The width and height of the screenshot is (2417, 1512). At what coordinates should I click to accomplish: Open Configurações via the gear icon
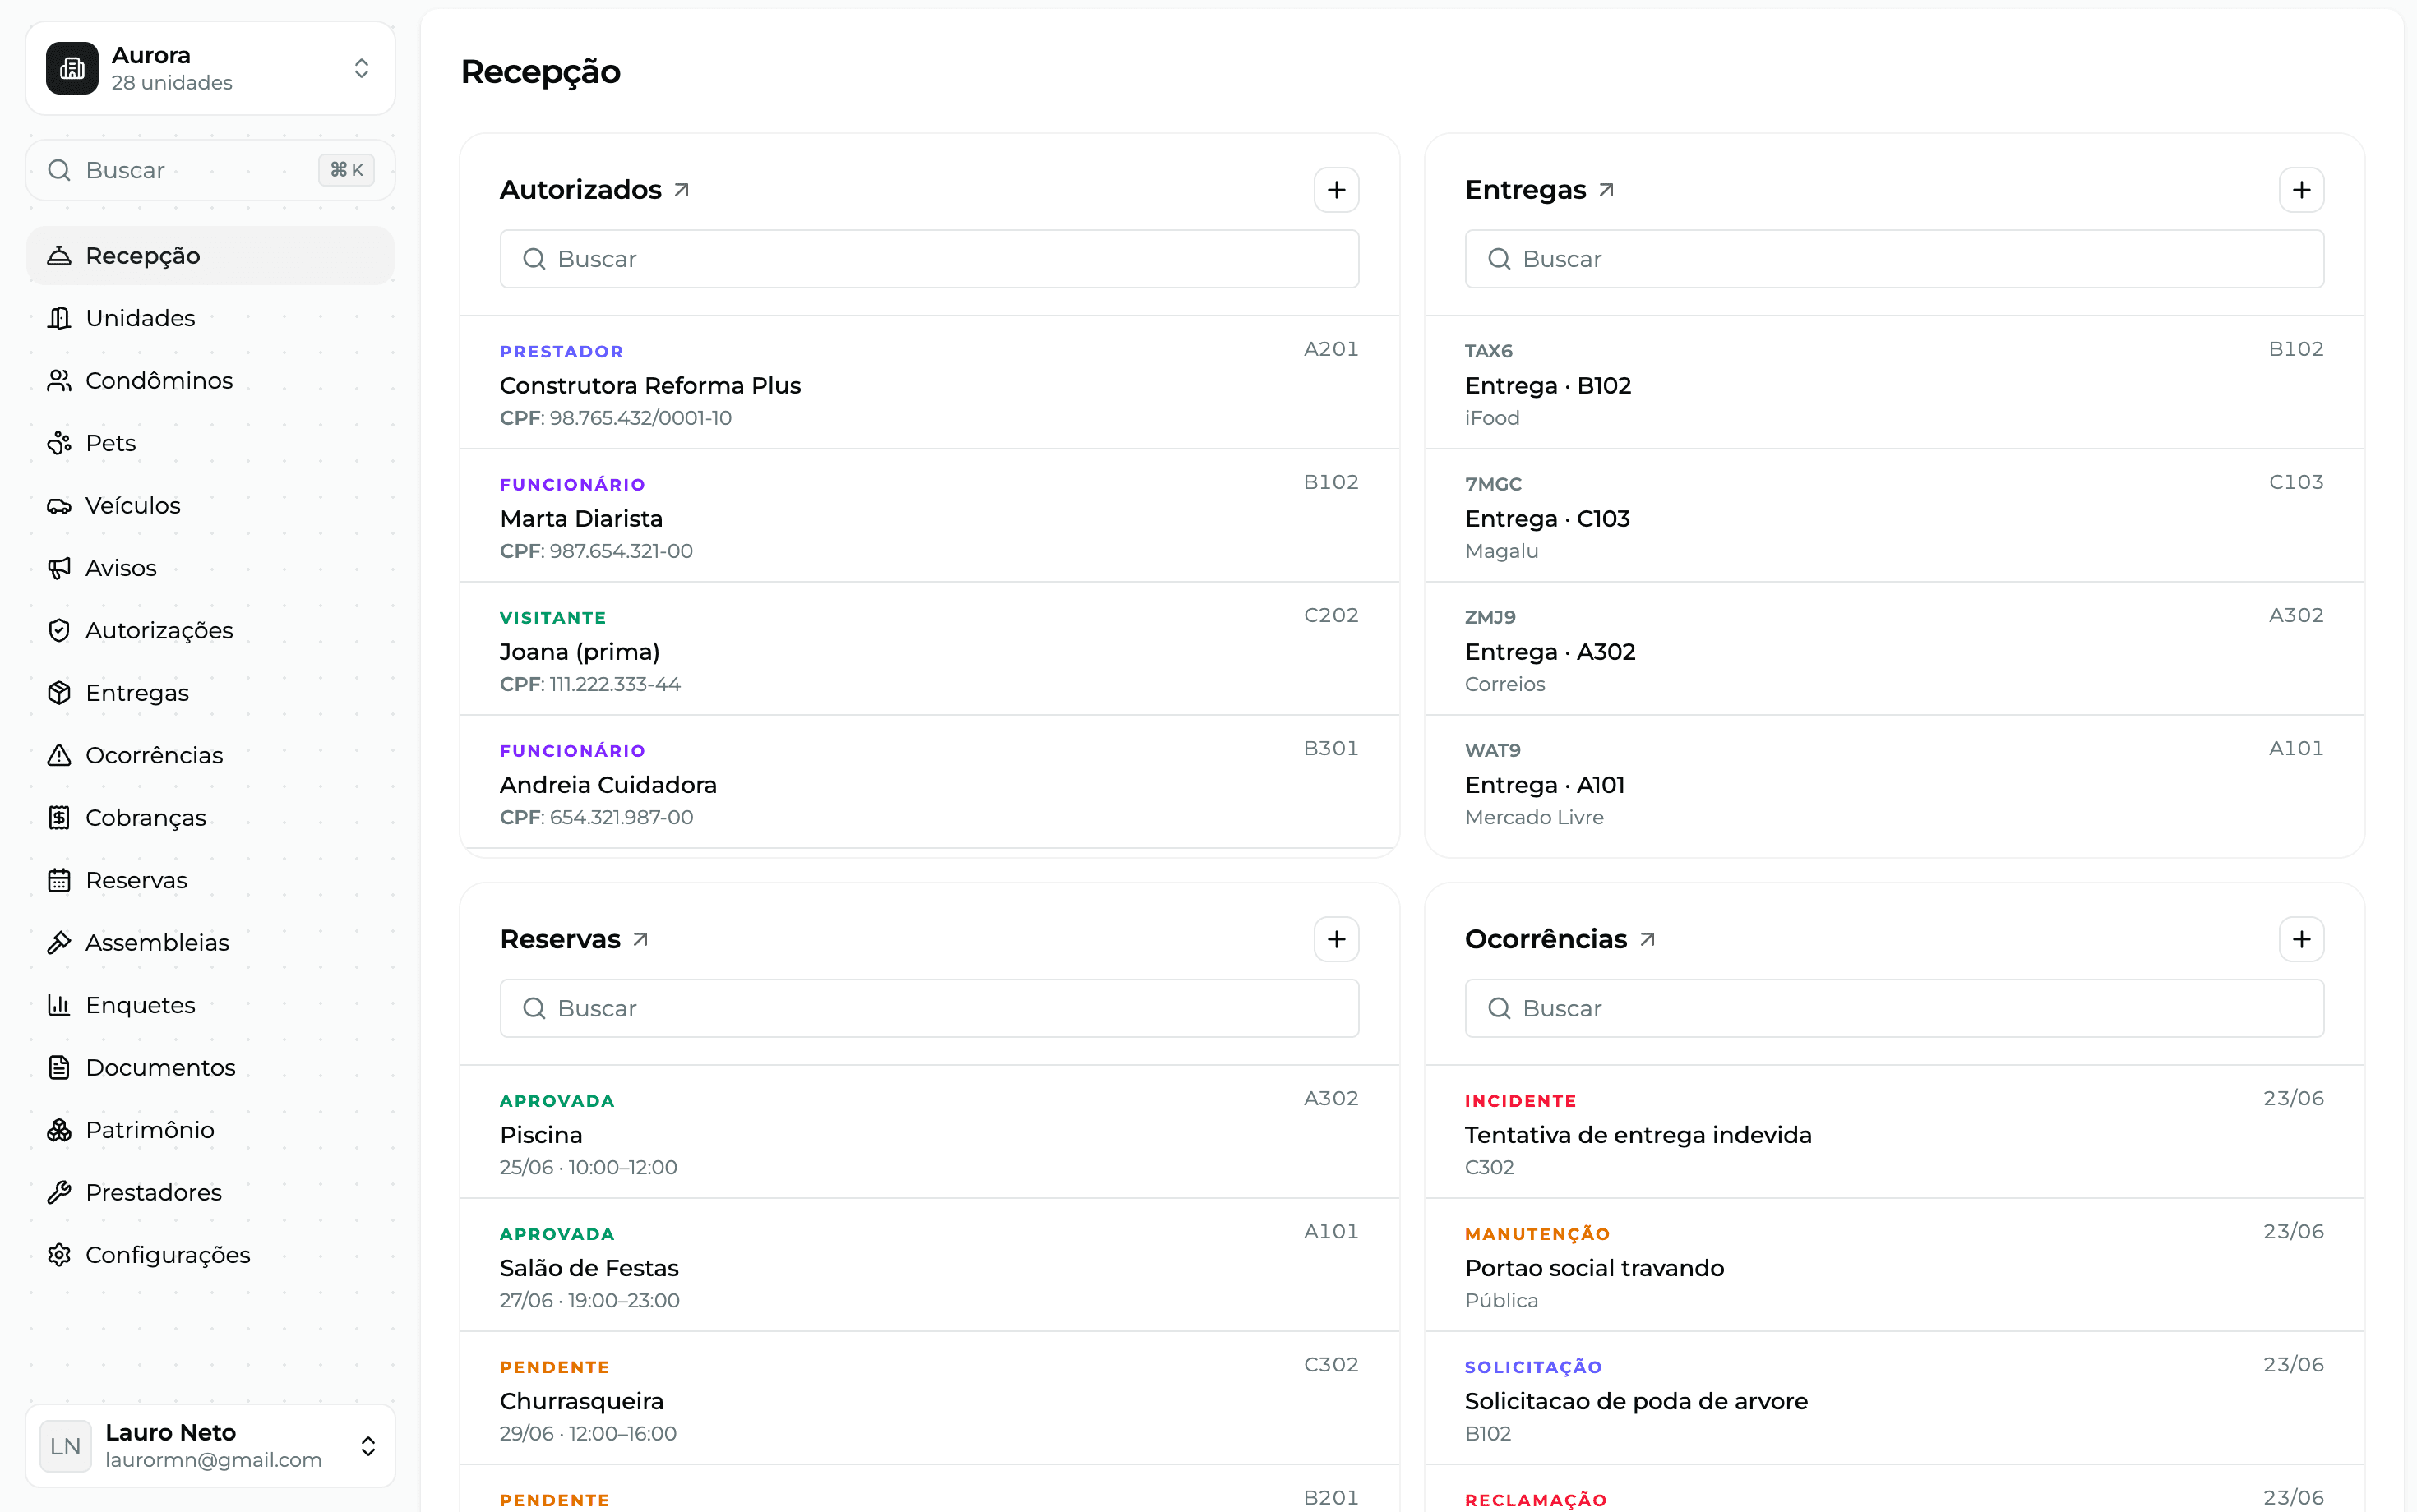tap(59, 1255)
